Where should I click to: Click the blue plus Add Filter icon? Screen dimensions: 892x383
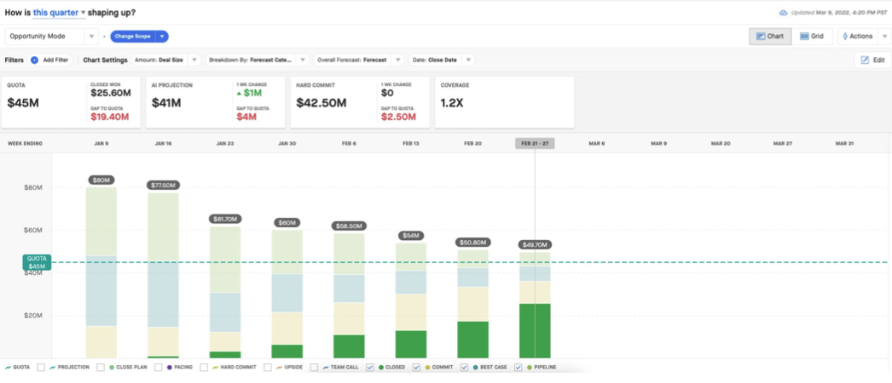(x=34, y=60)
